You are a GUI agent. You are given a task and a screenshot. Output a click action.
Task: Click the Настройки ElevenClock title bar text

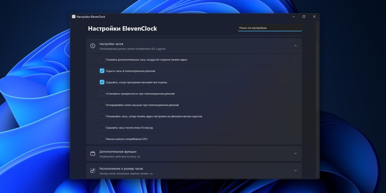point(91,17)
